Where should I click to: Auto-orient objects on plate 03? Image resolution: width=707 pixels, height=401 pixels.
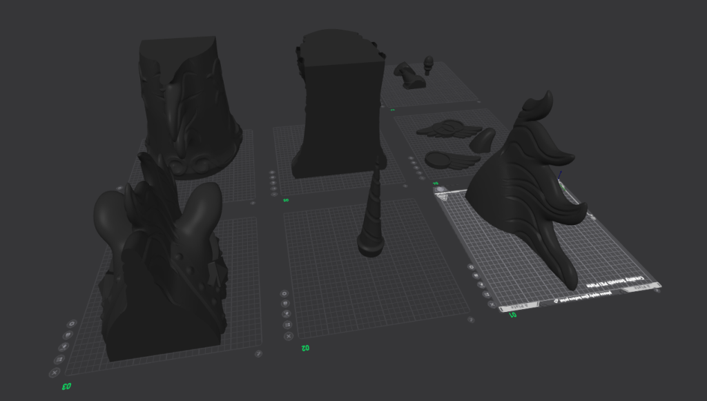(x=62, y=347)
